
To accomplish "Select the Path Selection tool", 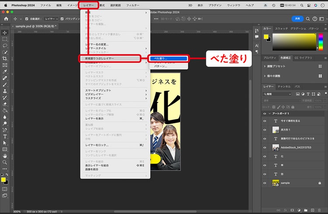I will coord(5,143).
